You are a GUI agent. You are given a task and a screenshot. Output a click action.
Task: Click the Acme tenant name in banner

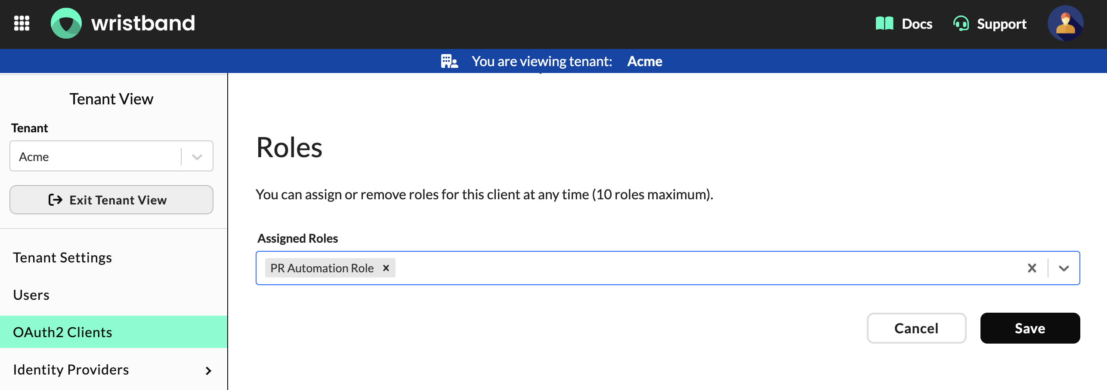click(x=644, y=61)
